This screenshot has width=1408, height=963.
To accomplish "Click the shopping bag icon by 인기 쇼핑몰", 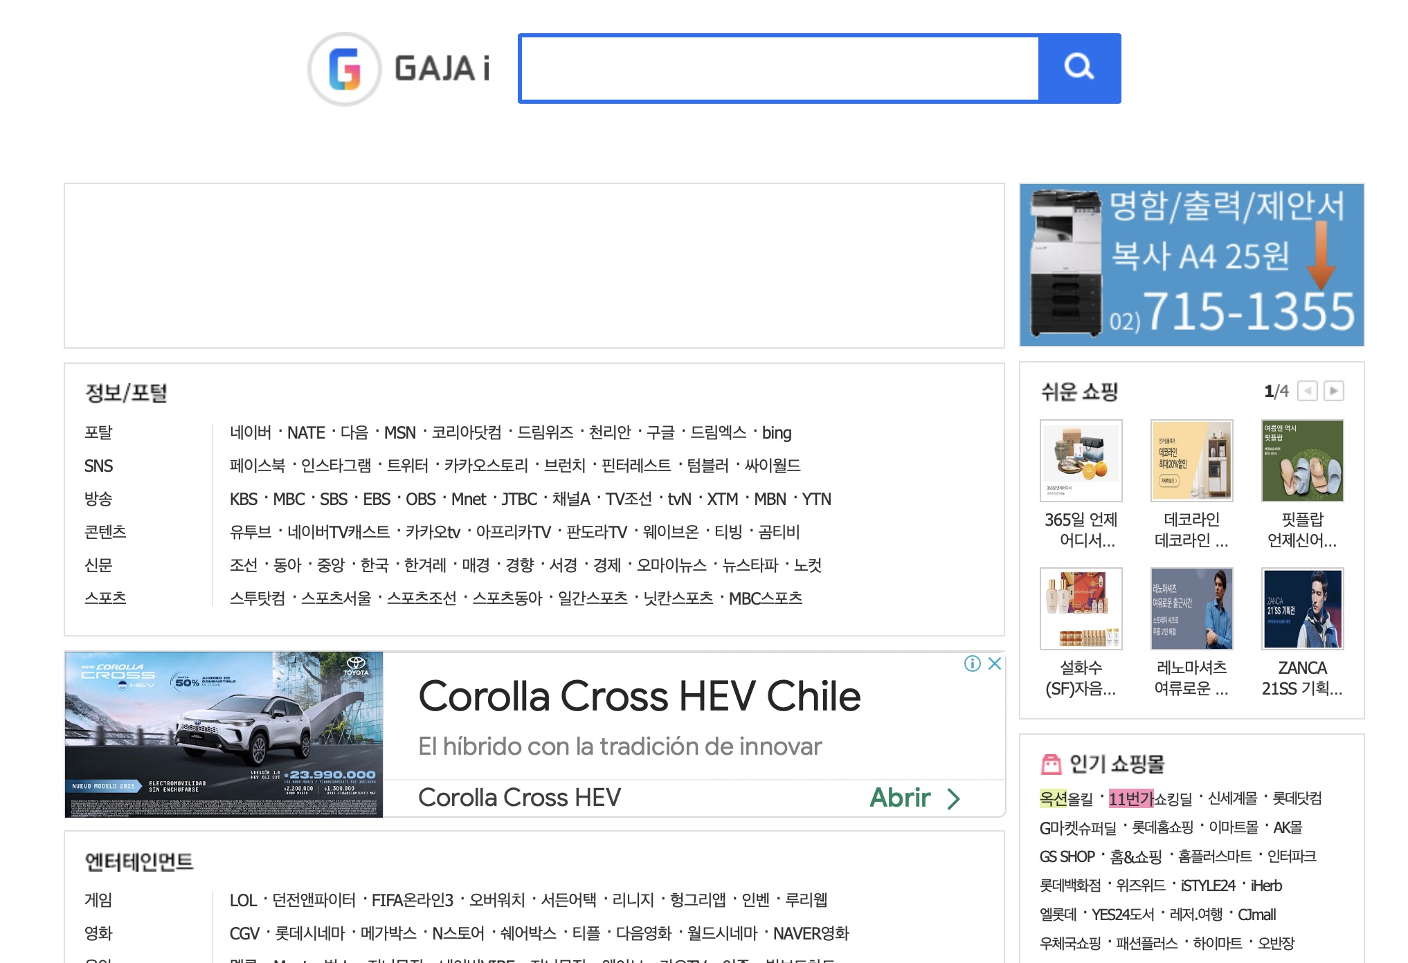I will point(1051,764).
